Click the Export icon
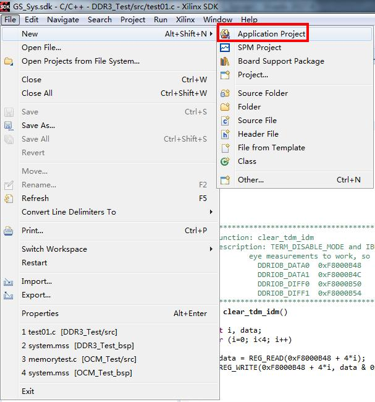The image size is (375, 402). point(9,296)
